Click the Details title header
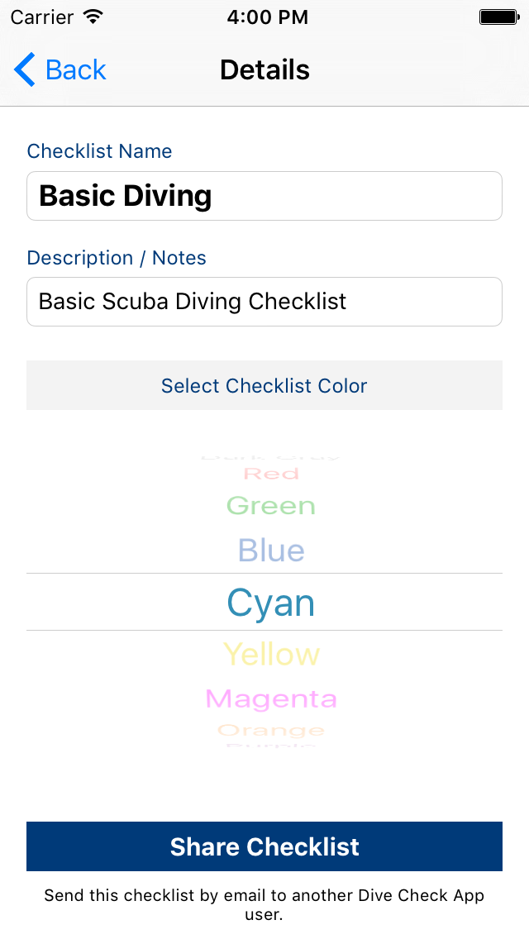Image resolution: width=529 pixels, height=939 pixels. (264, 69)
